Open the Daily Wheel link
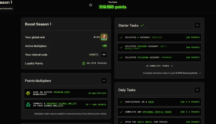216x124 pixels. coord(145,122)
